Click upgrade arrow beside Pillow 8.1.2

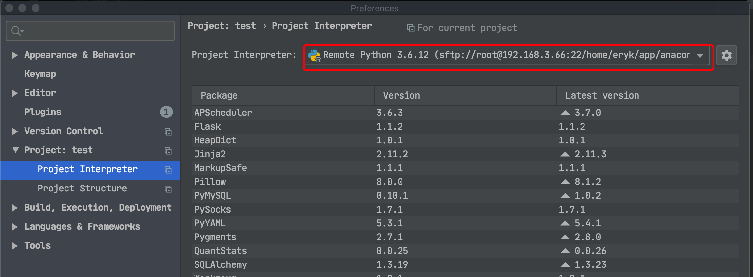point(565,182)
